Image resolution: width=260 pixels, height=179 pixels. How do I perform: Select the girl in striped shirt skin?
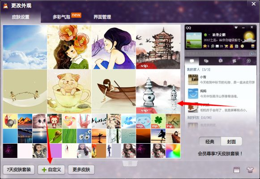coord(40,151)
